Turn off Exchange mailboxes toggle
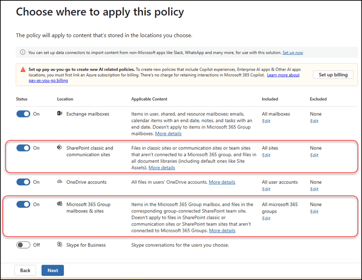 [x=23, y=114]
